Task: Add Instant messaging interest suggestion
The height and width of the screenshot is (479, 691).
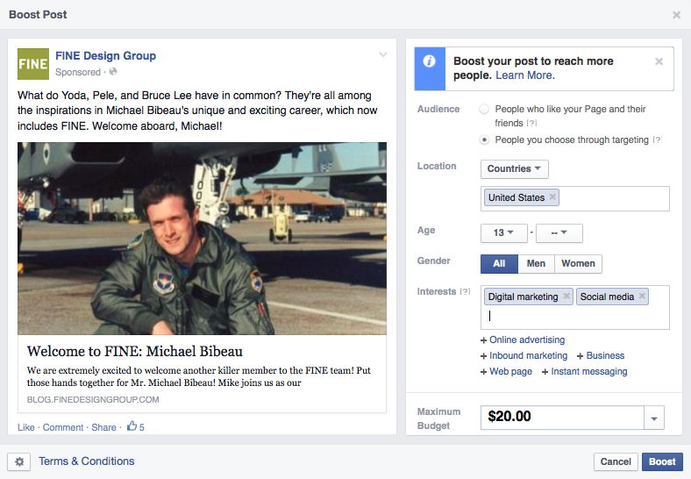Action: coord(584,372)
